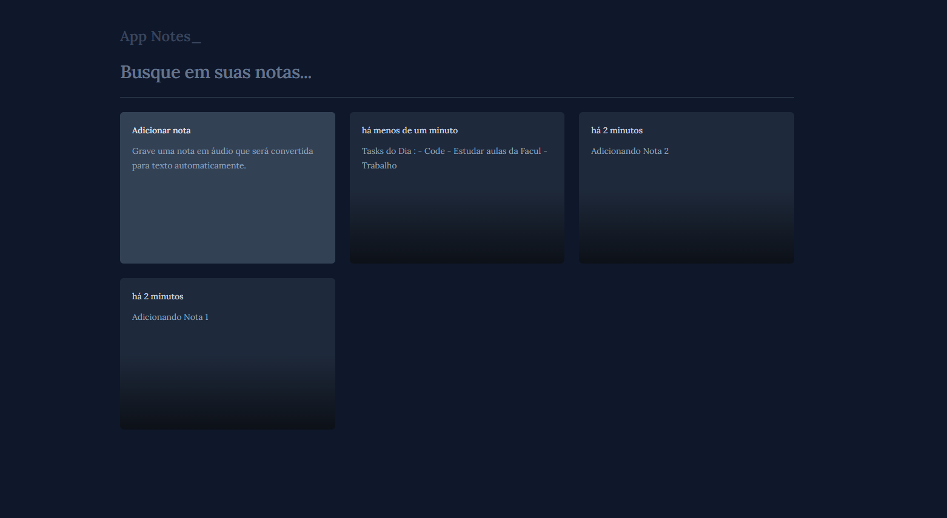Click the underscore after 'App Notes'
The height and width of the screenshot is (518, 947).
[196, 40]
